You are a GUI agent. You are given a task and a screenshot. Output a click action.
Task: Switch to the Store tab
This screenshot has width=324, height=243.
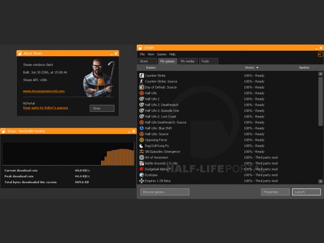(147, 61)
